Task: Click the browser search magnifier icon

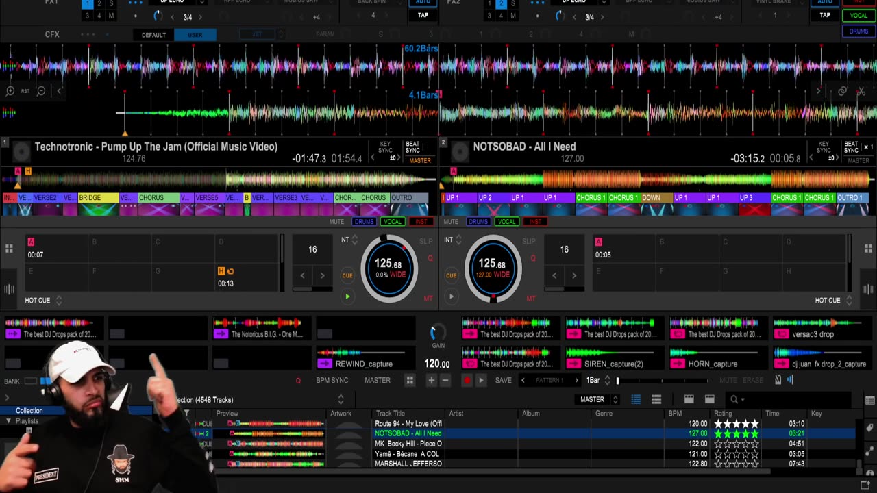Action: pos(734,399)
